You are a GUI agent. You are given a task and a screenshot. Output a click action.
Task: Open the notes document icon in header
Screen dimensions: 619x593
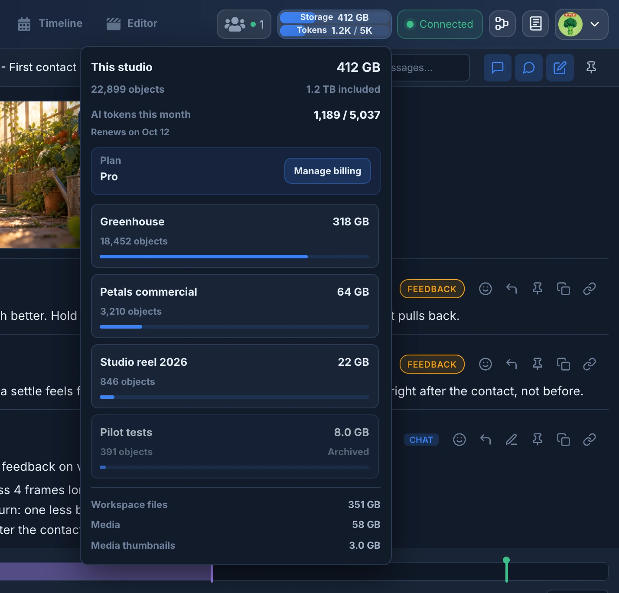pos(535,24)
